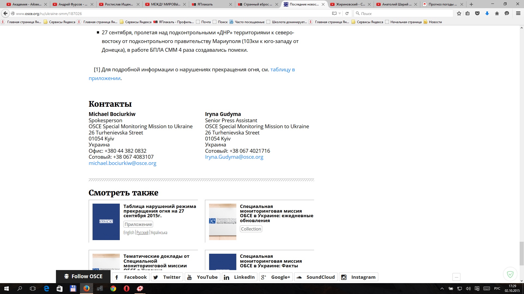The image size is (524, 294).
Task: Open Task View from the taskbar
Action: 33,289
